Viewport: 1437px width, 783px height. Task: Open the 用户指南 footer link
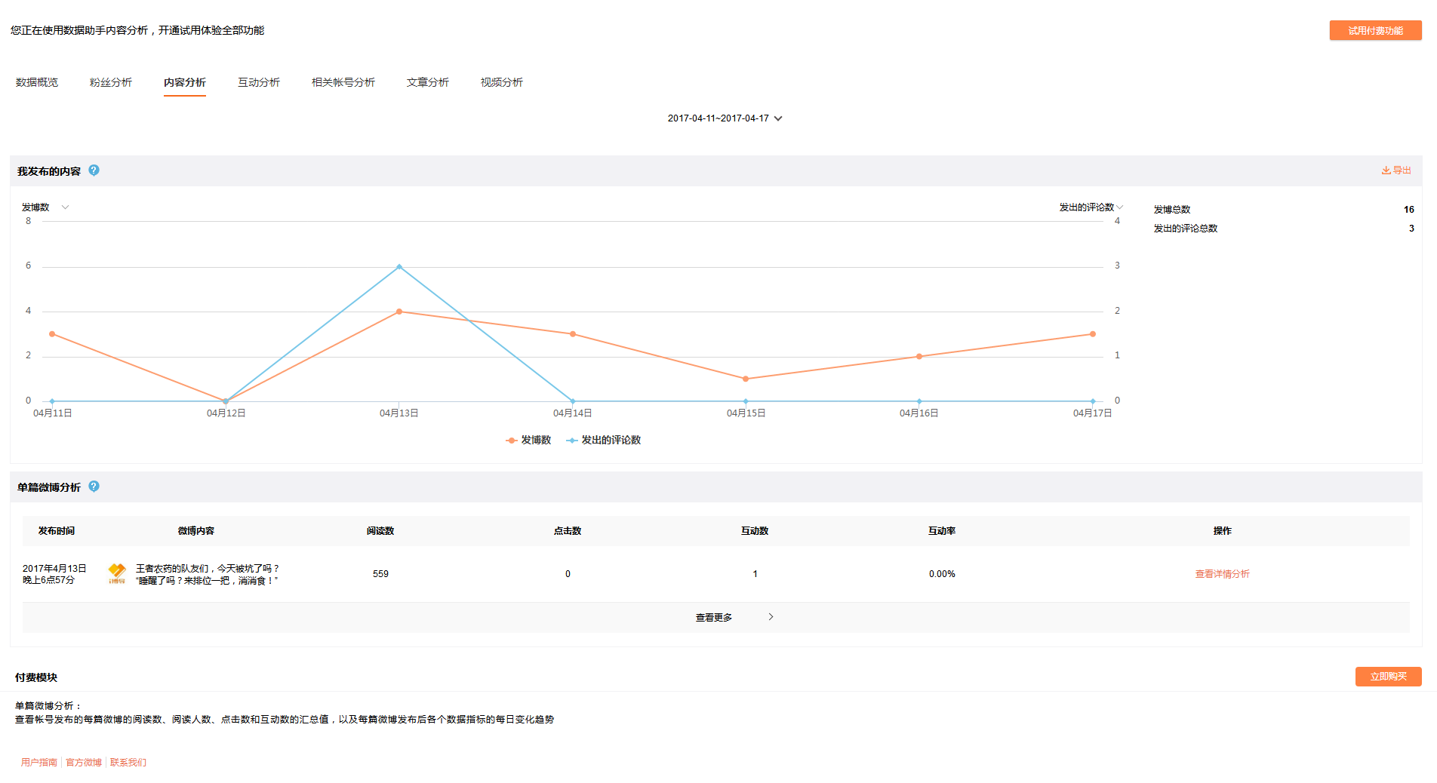(39, 763)
